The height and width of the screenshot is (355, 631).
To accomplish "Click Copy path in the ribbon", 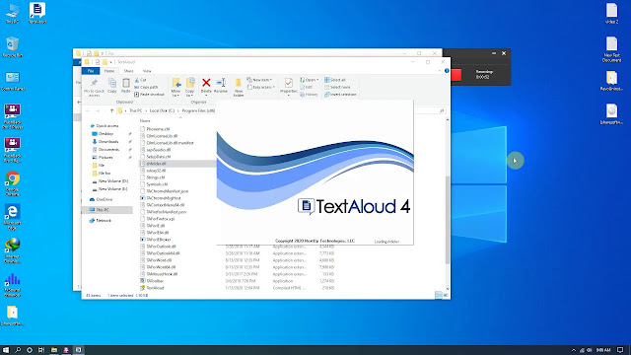I will click(146, 88).
